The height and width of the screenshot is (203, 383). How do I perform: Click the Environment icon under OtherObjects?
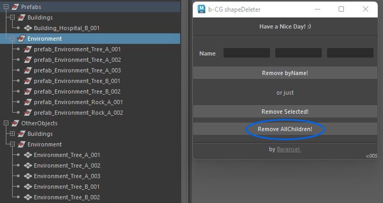[21, 144]
